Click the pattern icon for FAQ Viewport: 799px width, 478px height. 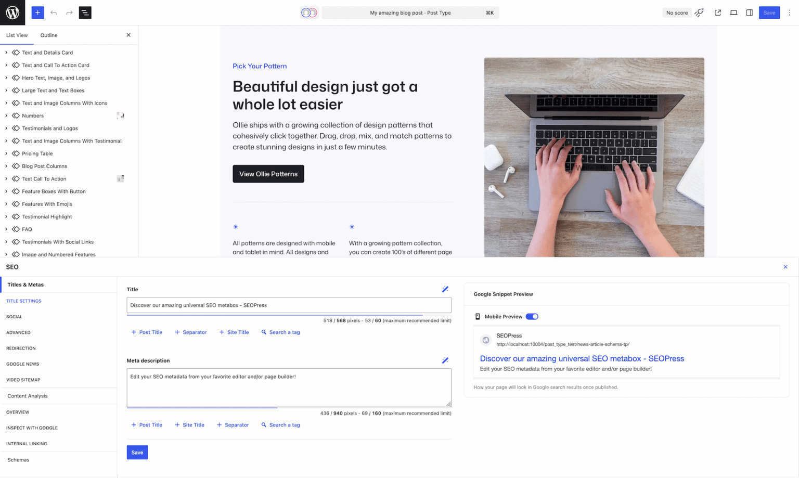[x=16, y=229]
